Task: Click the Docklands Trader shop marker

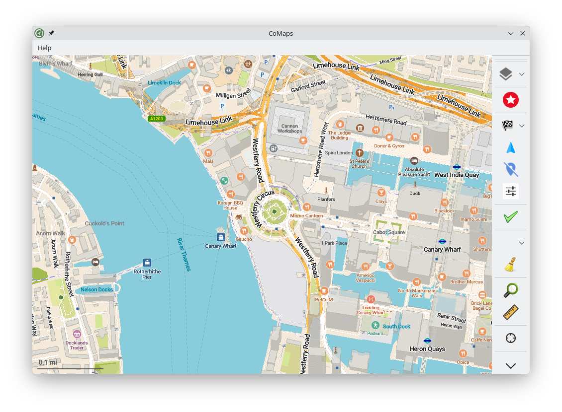Action: click(x=77, y=334)
